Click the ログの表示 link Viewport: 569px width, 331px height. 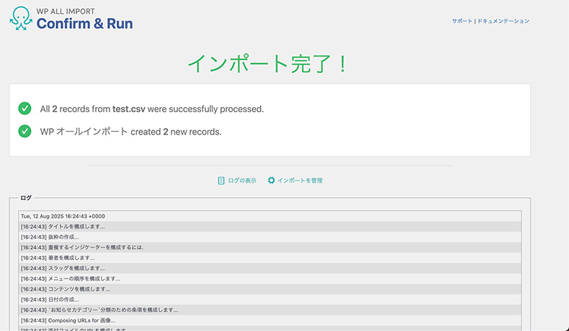click(242, 181)
